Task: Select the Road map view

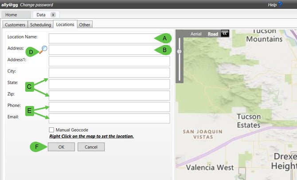Action: pyautogui.click(x=213, y=33)
